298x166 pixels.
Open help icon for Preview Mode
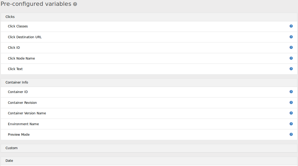point(291,134)
